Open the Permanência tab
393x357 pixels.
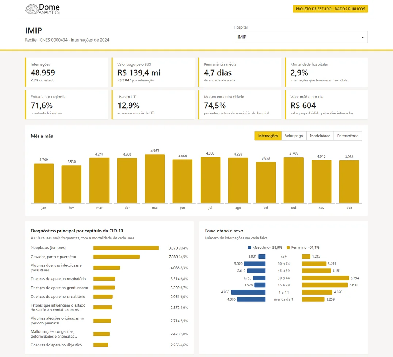point(348,136)
